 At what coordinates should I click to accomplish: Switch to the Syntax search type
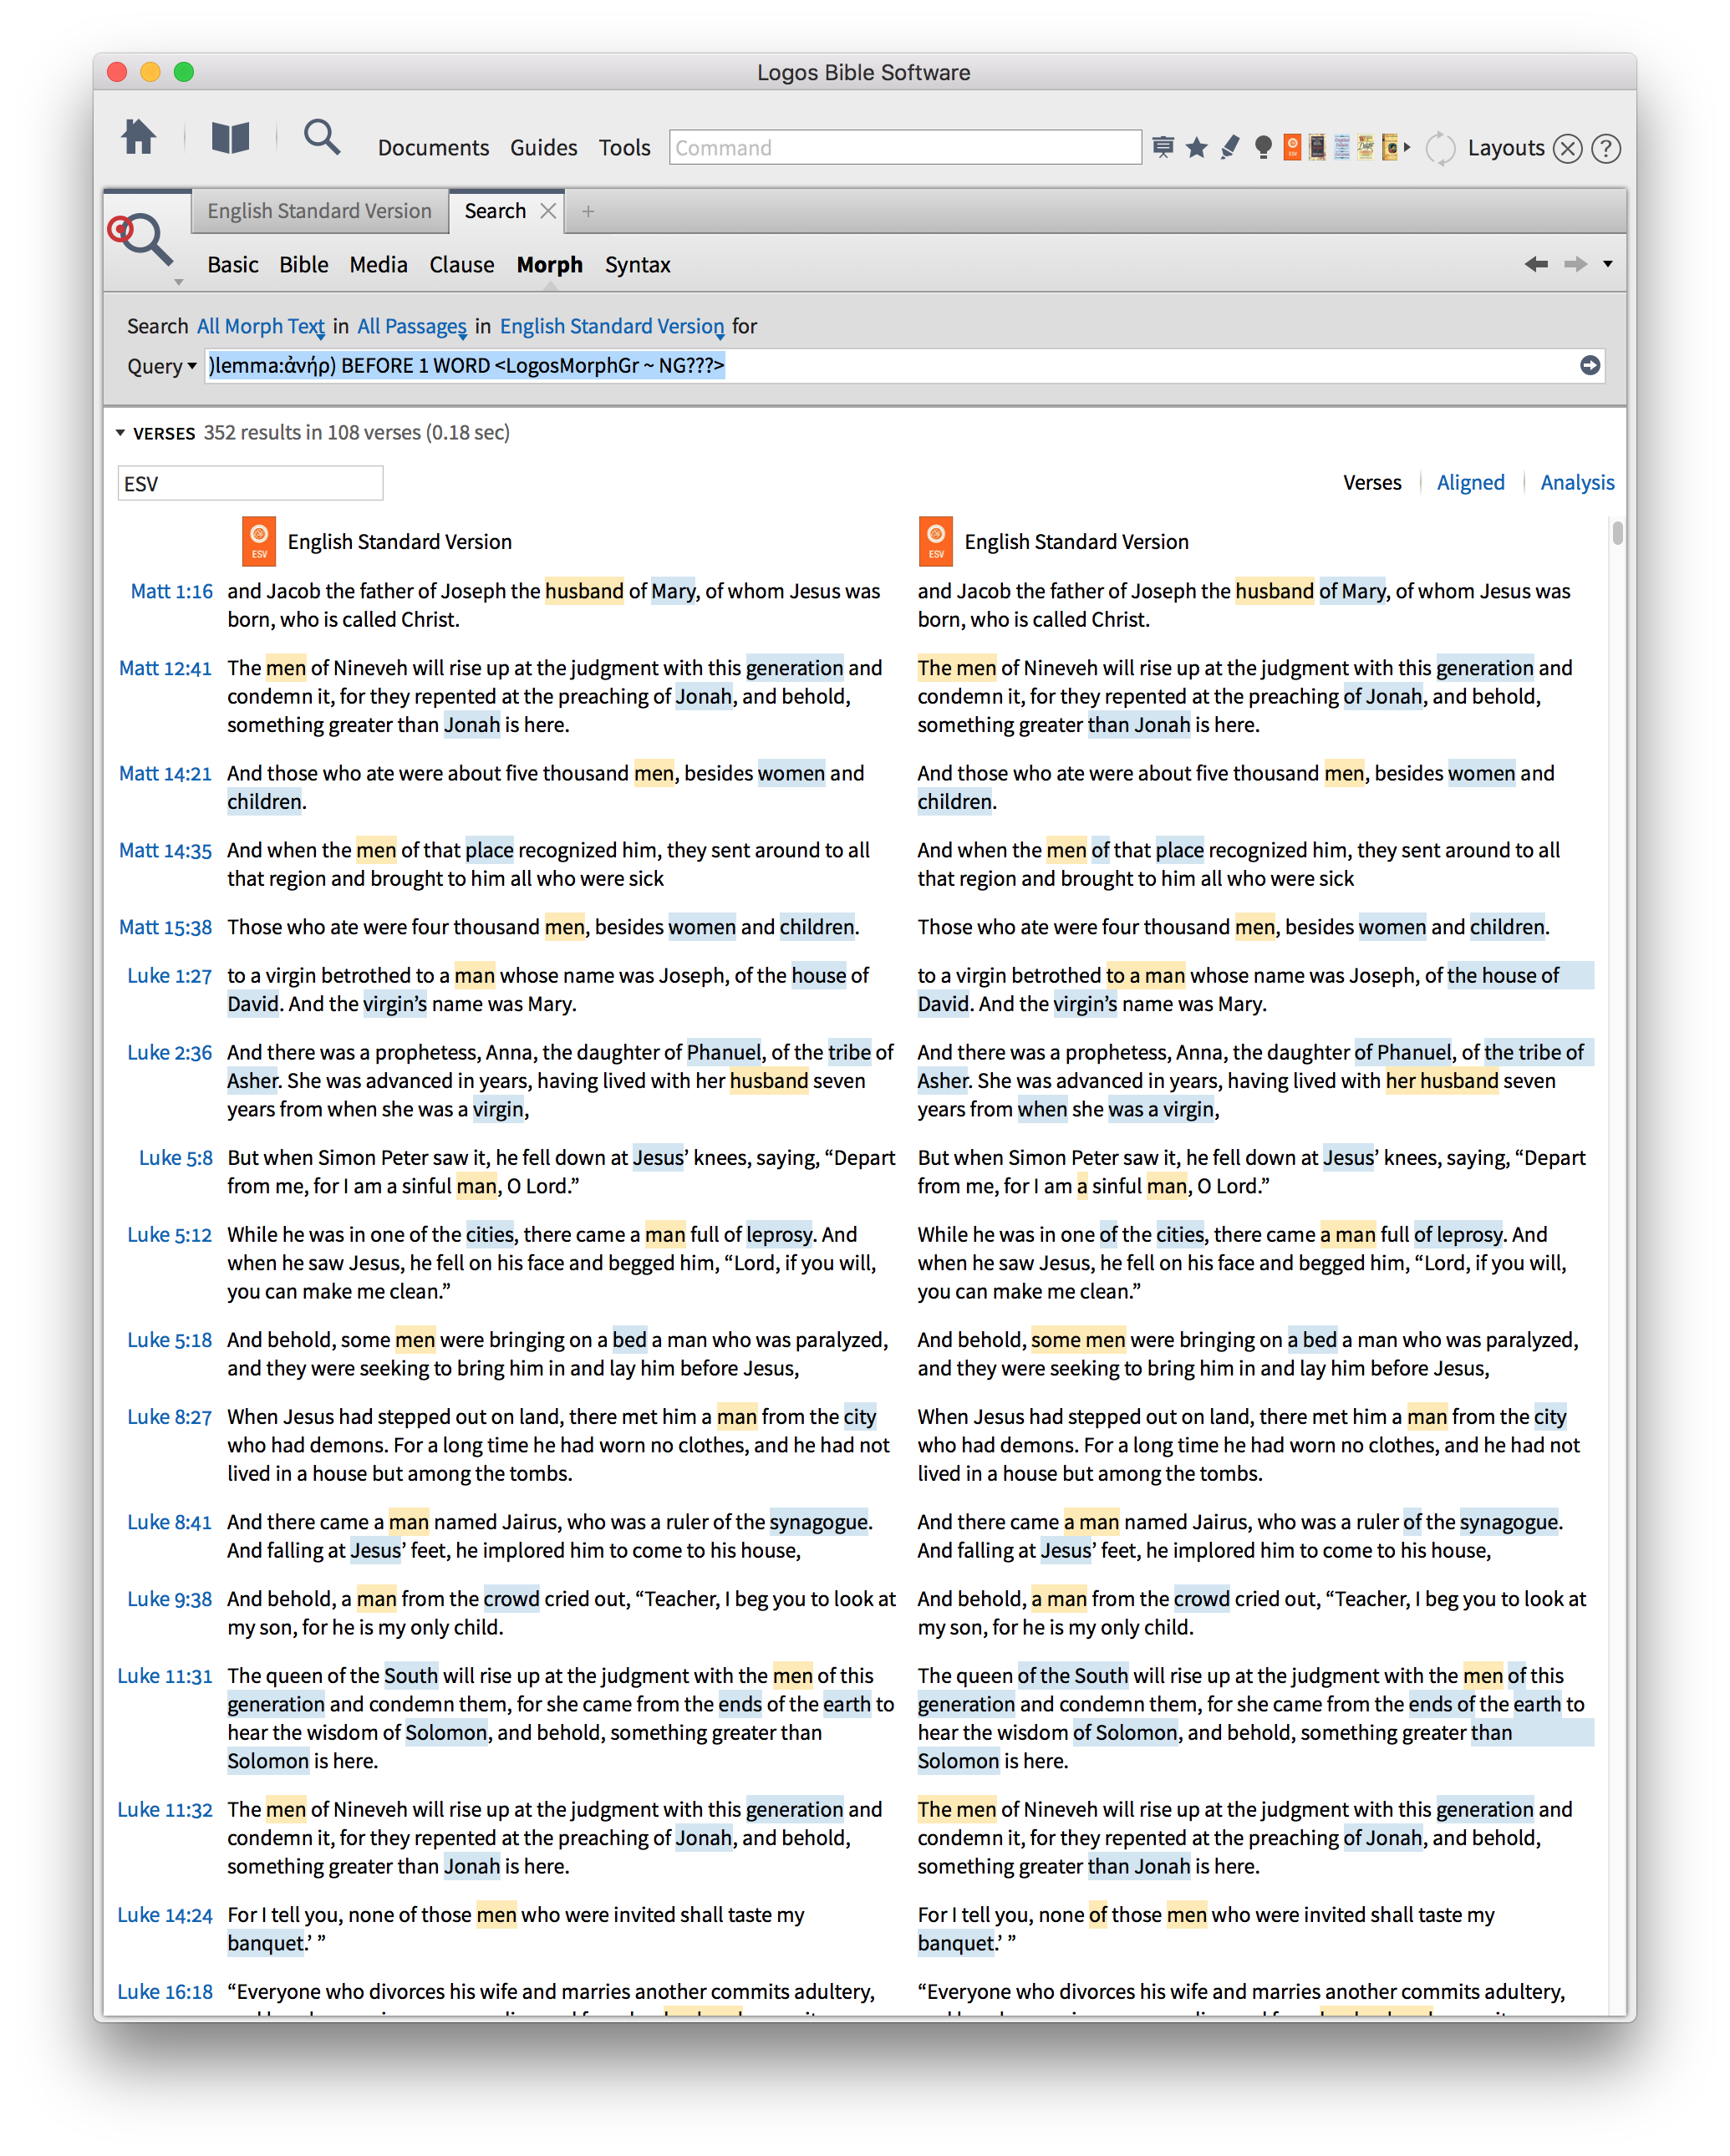[x=637, y=265]
